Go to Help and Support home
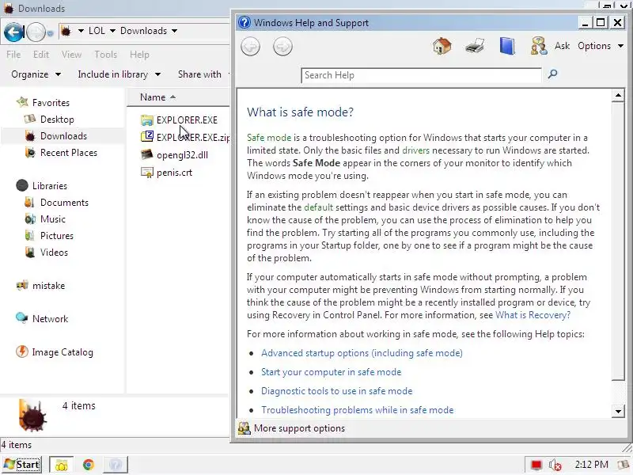 click(x=442, y=46)
